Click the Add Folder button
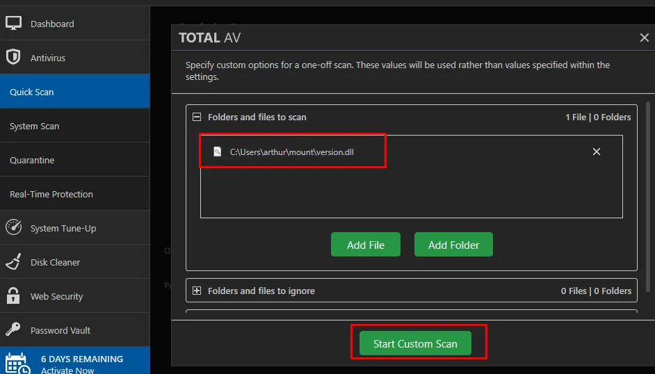 point(453,245)
